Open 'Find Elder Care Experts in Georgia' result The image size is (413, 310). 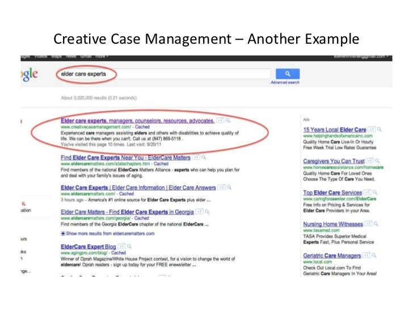point(127,212)
